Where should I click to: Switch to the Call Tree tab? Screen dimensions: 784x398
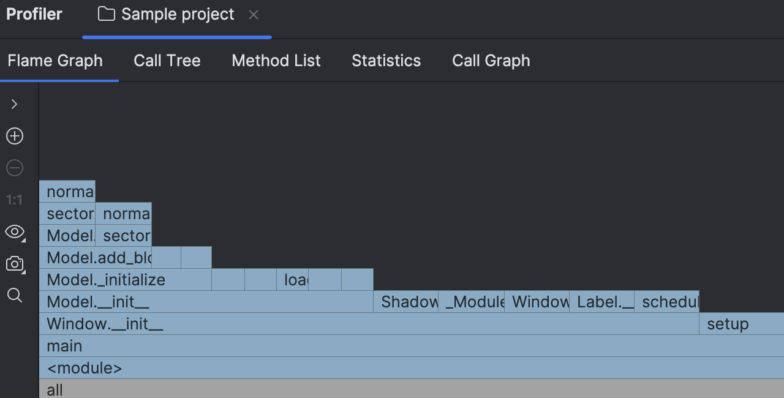(x=167, y=61)
